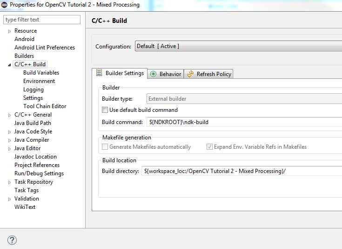The width and height of the screenshot is (342, 249).
Task: Expand the Task Repository node
Action: click(x=9, y=182)
